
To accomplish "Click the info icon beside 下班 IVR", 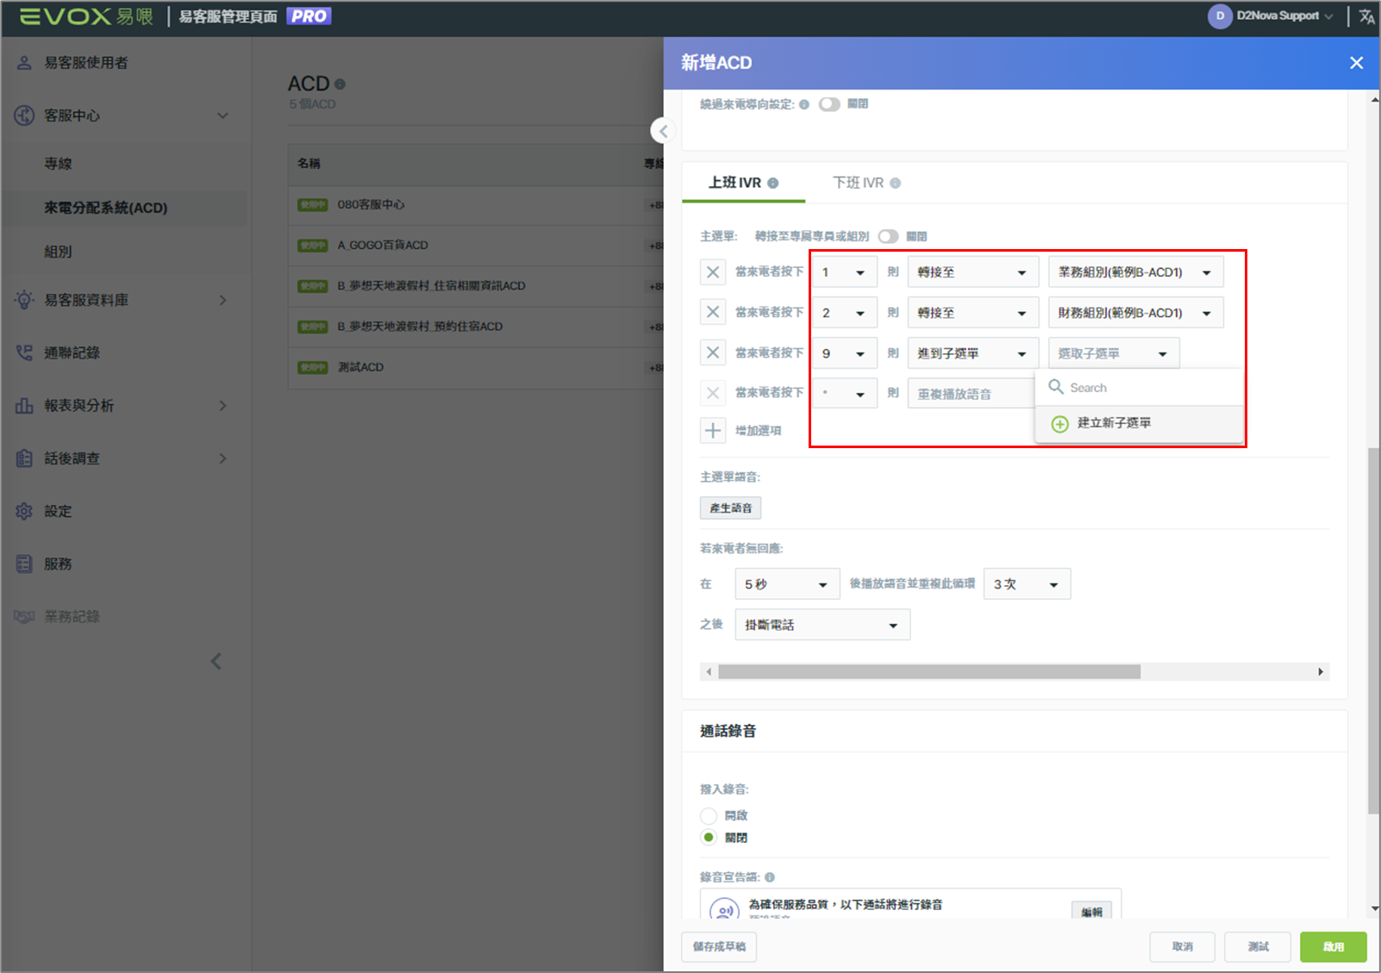I will pos(895,183).
